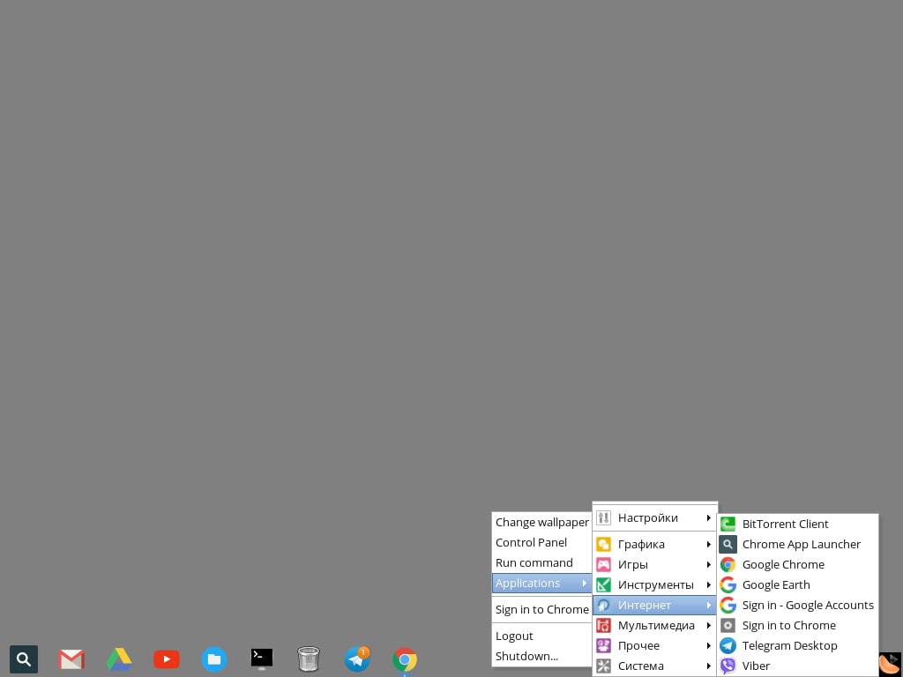Select Run command menu entry
This screenshot has width=903, height=677.
click(x=542, y=563)
